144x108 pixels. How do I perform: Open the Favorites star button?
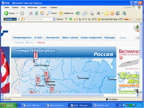click(x=66, y=13)
